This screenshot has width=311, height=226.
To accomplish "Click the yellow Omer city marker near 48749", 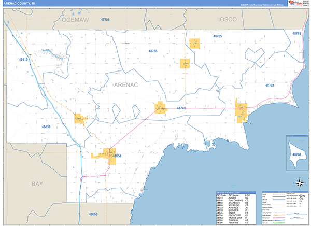I will coord(160,108).
